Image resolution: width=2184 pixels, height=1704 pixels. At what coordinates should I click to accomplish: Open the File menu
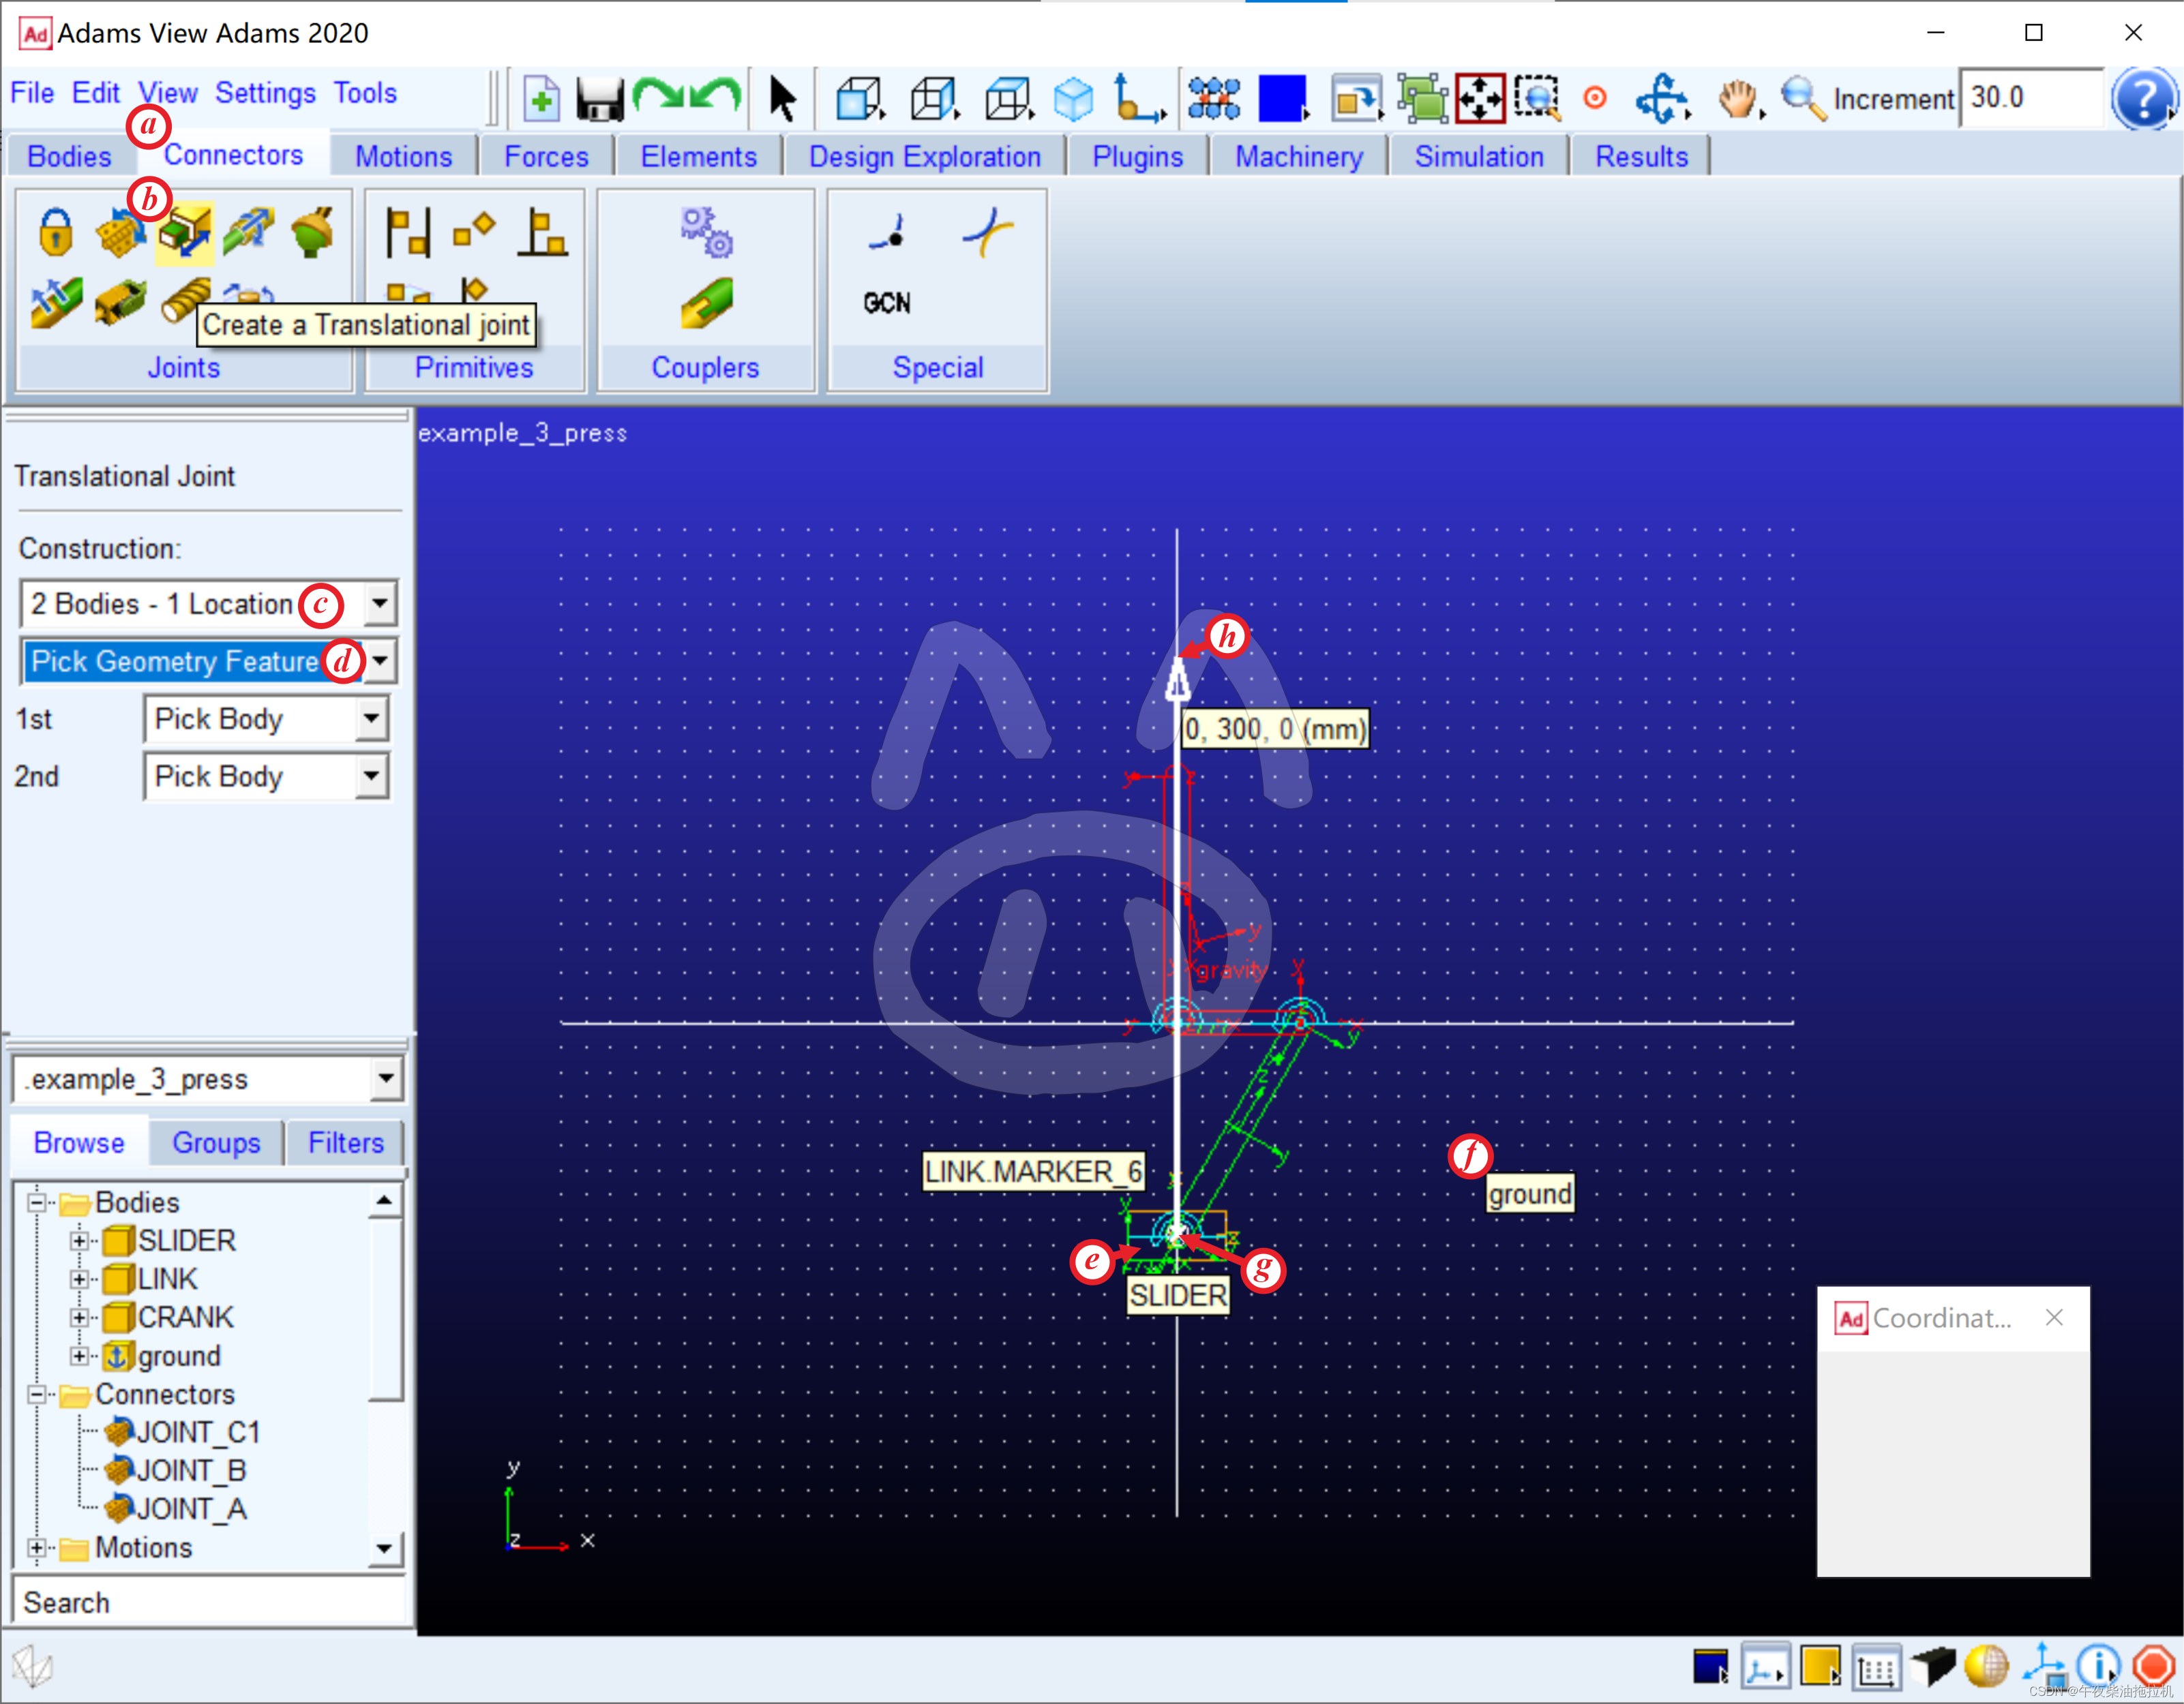(32, 93)
